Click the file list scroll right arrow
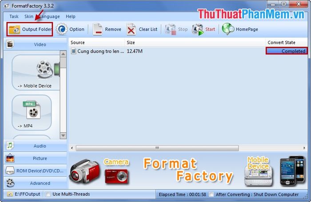The width and height of the screenshot is (311, 202). (x=304, y=148)
